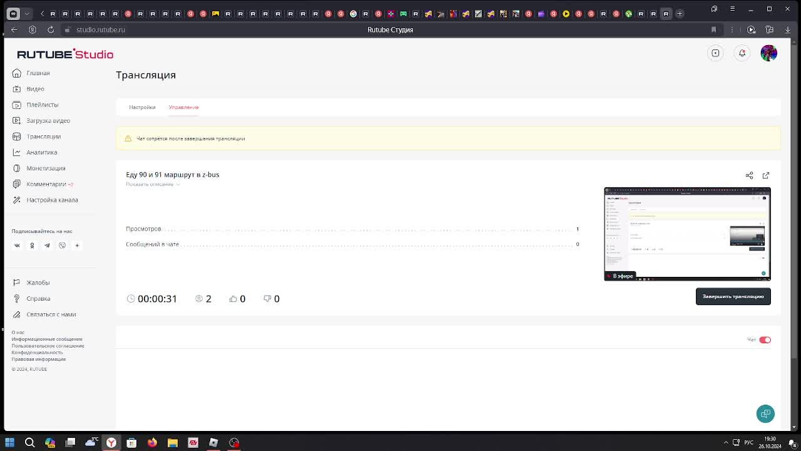
Task: Toggle the Чат switch off
Action: click(x=765, y=340)
